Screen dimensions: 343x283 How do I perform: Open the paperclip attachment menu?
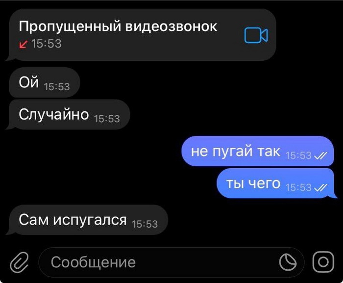coord(20,262)
